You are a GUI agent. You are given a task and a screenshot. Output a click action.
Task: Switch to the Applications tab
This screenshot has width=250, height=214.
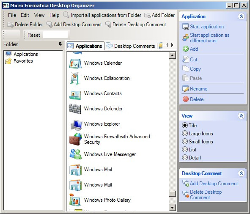pos(85,46)
